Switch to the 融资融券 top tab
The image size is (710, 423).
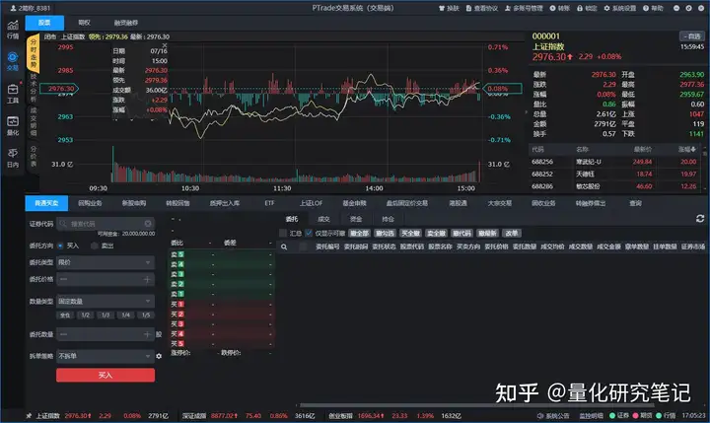(126, 23)
